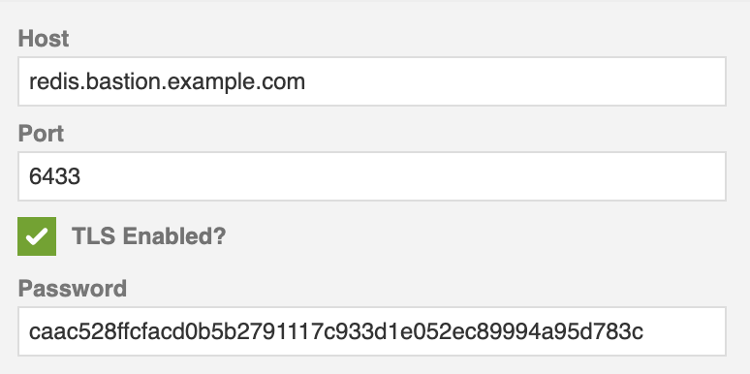Place cursor in the caac528ffc password string
Screen dimensions: 750x374
click(x=336, y=331)
